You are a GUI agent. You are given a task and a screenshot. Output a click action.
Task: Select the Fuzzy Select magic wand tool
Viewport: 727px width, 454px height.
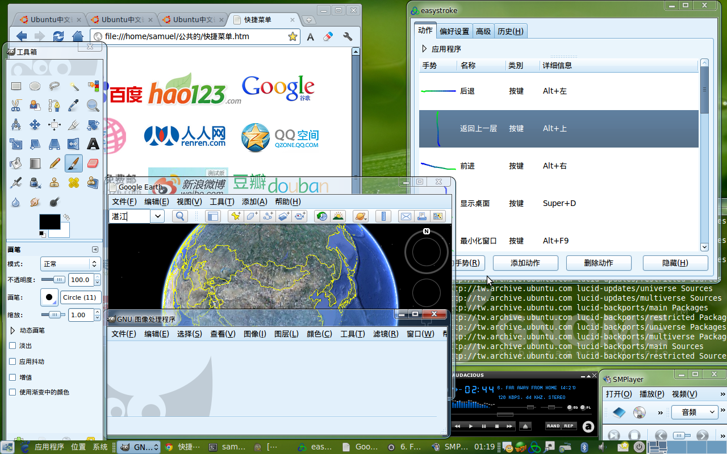pos(74,86)
